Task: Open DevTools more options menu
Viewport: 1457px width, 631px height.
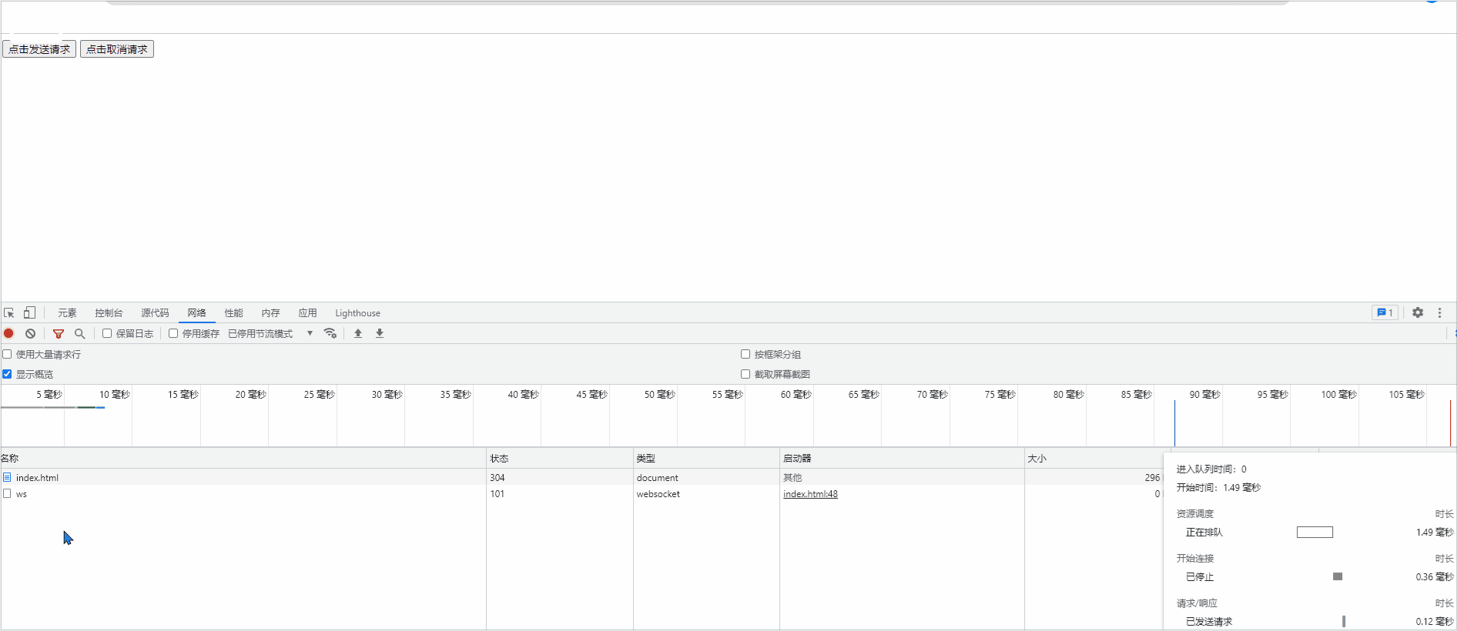Action: point(1439,312)
